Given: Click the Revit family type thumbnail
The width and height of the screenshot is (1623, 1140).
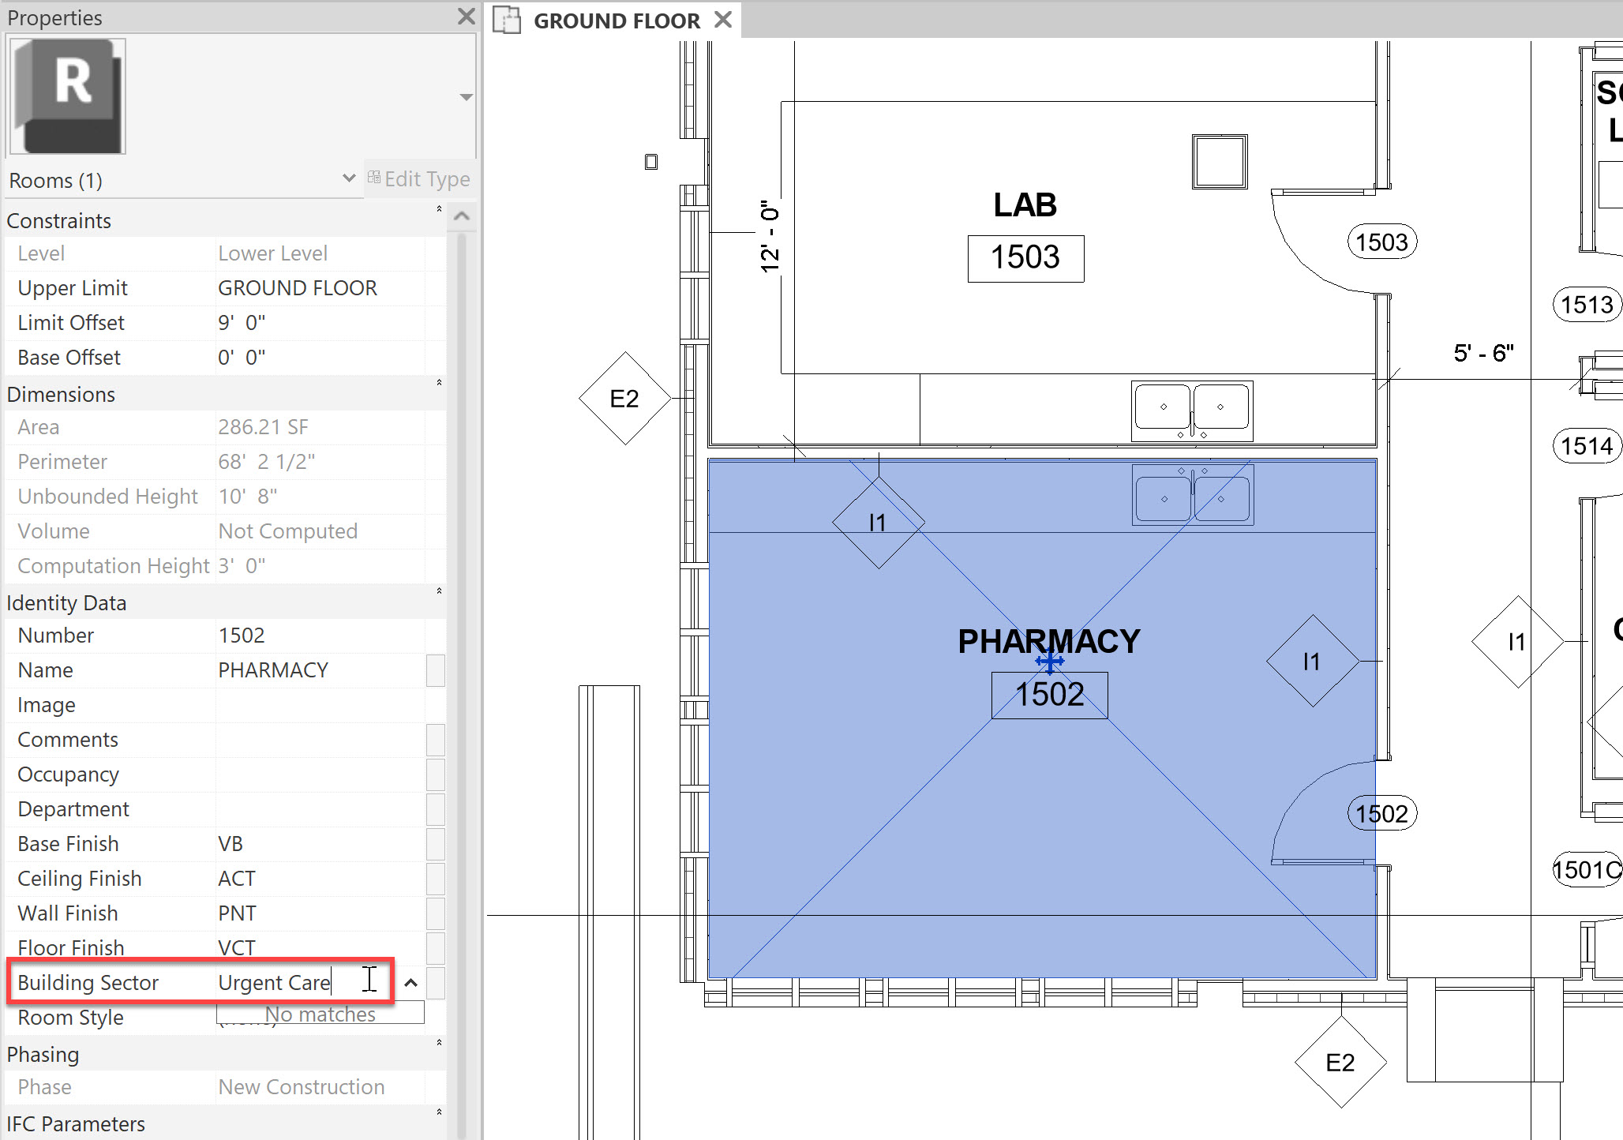Looking at the screenshot, I should coord(67,96).
